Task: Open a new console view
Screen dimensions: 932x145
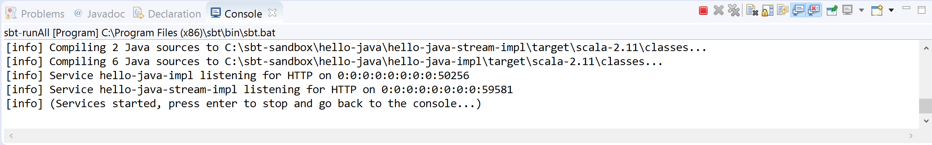Action: point(877,10)
